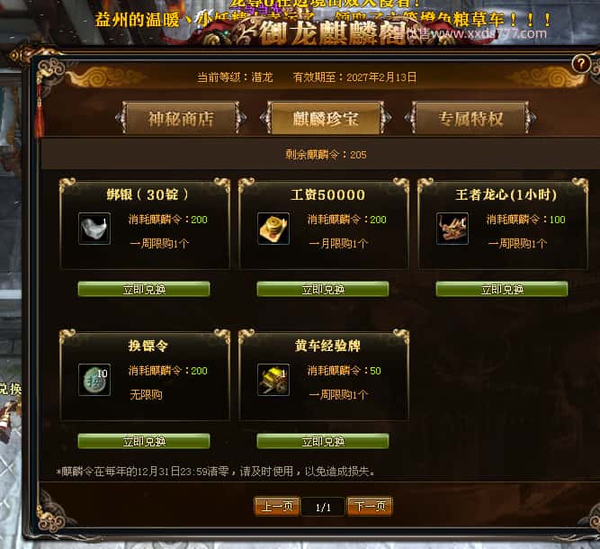Select the 麒麟珍宝 tab
600x549 pixels.
click(326, 118)
